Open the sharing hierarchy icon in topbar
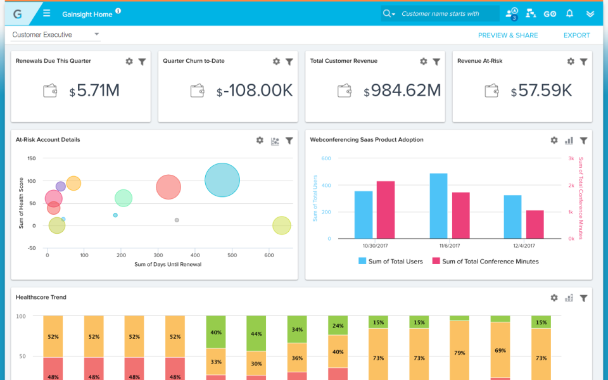Screen dimensions: 608x380 pyautogui.click(x=531, y=13)
